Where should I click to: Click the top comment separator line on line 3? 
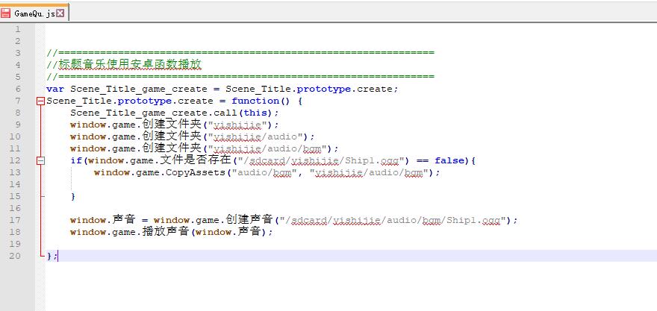click(240, 53)
